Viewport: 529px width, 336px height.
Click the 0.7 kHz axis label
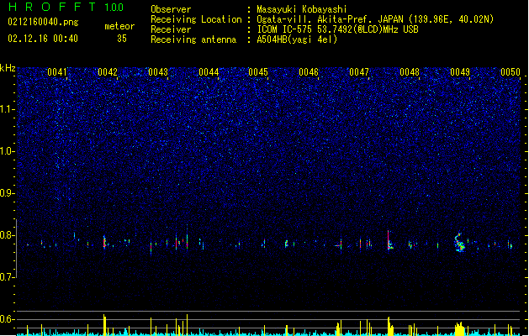7,277
